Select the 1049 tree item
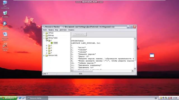This screenshot has height=100, width=179. click(x=55, y=43)
